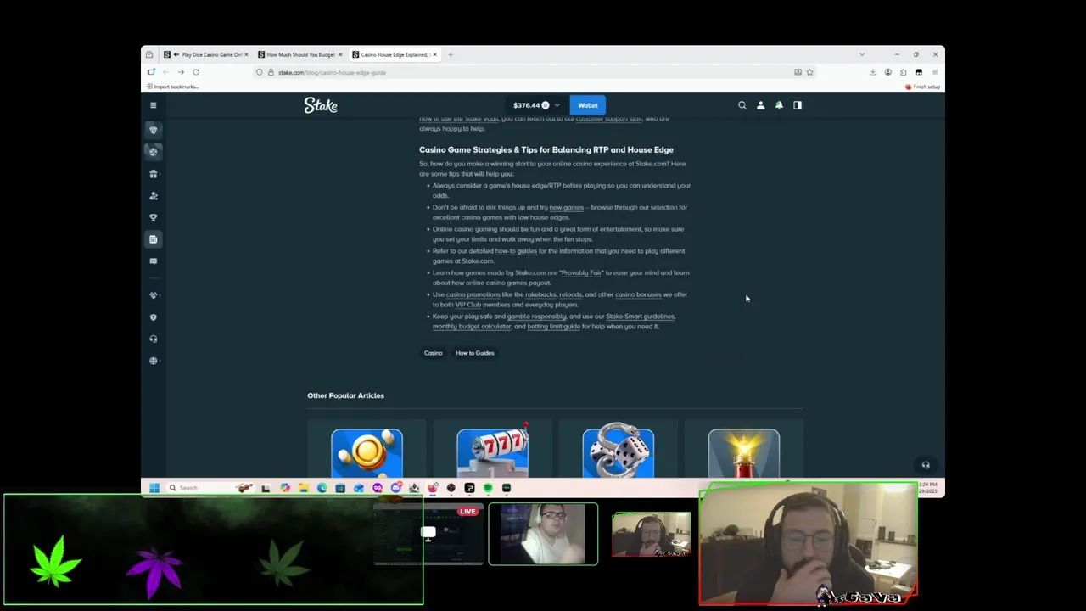This screenshot has height=611, width=1086.
Task: Open Blog icon in left sidebar
Action: pyautogui.click(x=154, y=239)
